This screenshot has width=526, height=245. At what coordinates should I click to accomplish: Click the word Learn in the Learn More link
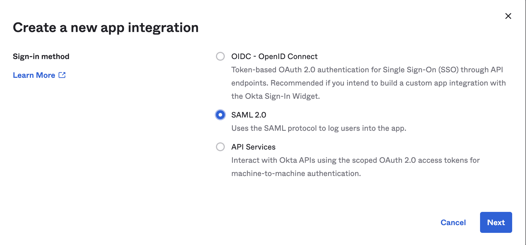[x=23, y=75]
